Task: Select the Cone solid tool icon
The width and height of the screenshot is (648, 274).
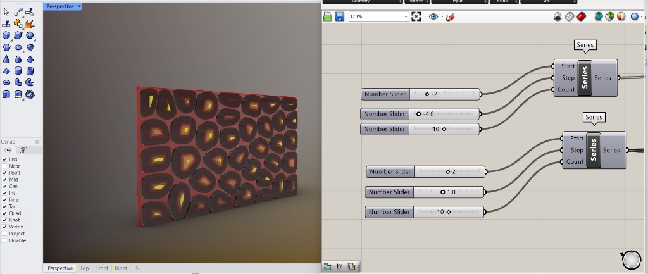Action: (6, 59)
